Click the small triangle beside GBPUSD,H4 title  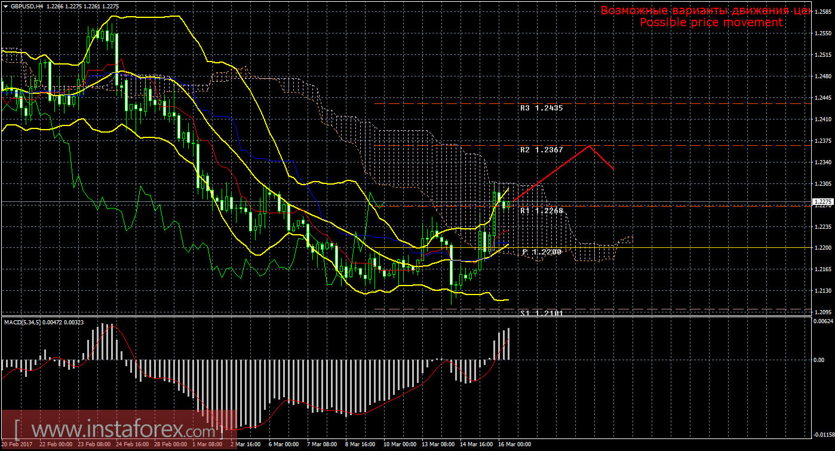coord(6,6)
